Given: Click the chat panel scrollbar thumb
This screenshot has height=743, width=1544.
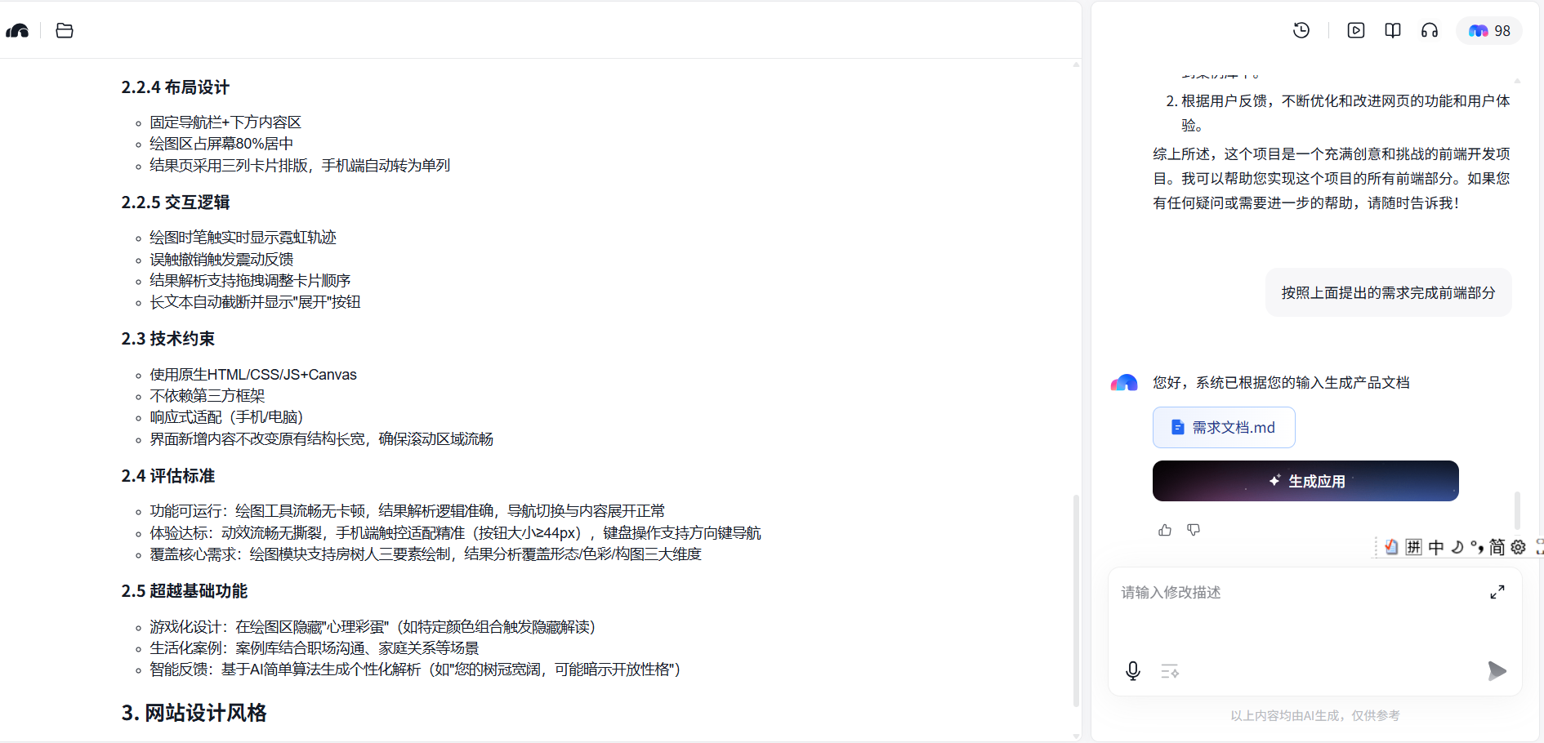Looking at the screenshot, I should (1517, 510).
